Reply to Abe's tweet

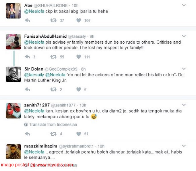28,20
